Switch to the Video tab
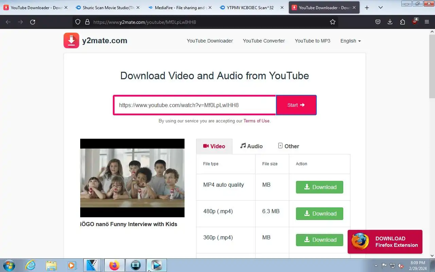 (x=214, y=146)
